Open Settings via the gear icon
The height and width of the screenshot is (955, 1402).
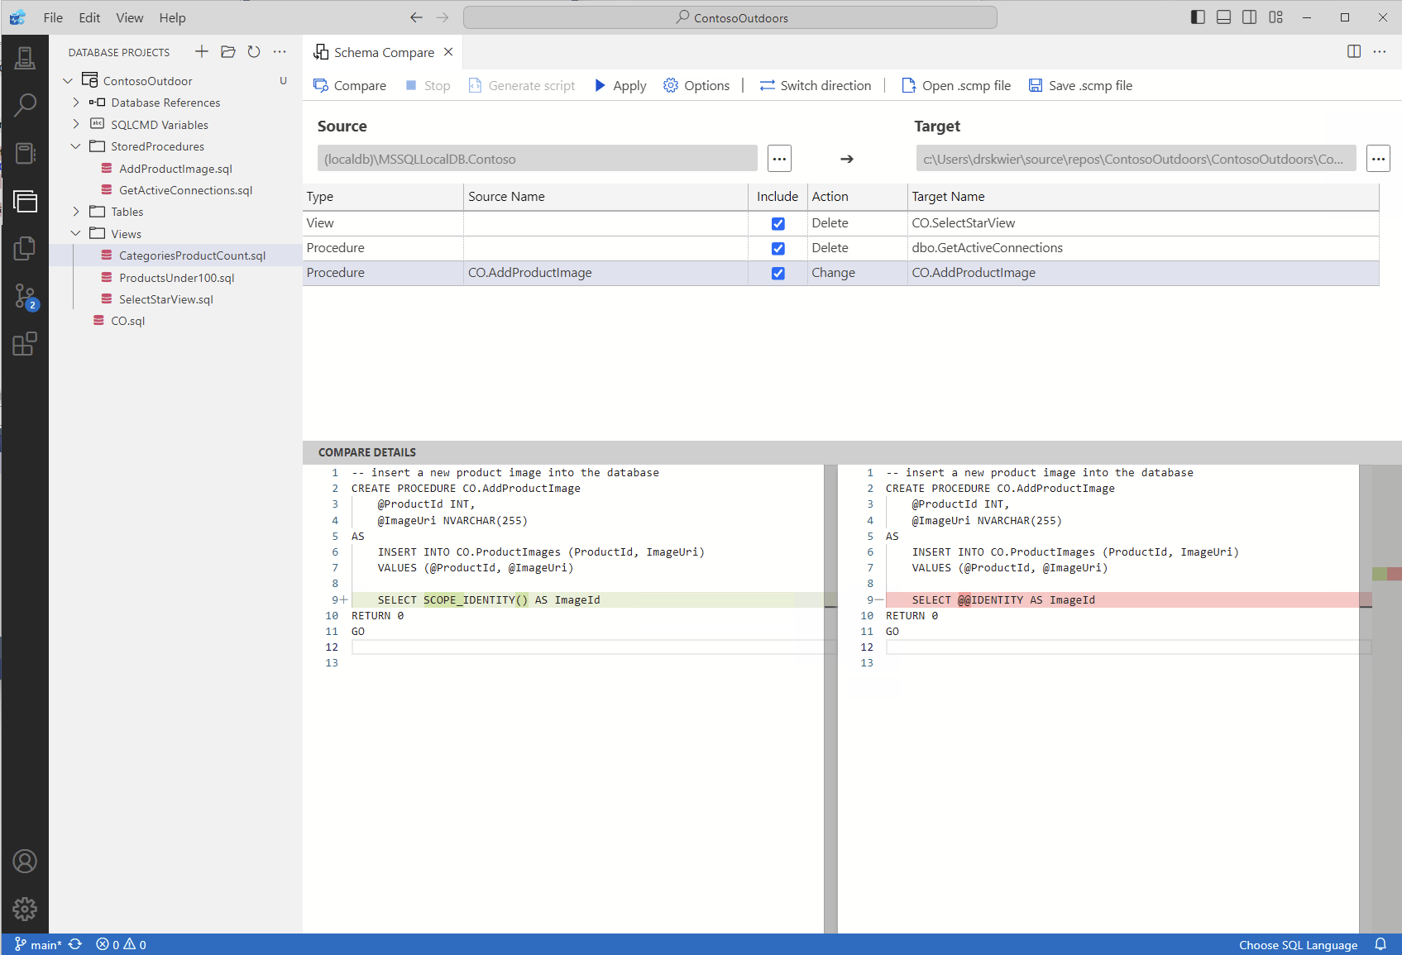coord(25,909)
